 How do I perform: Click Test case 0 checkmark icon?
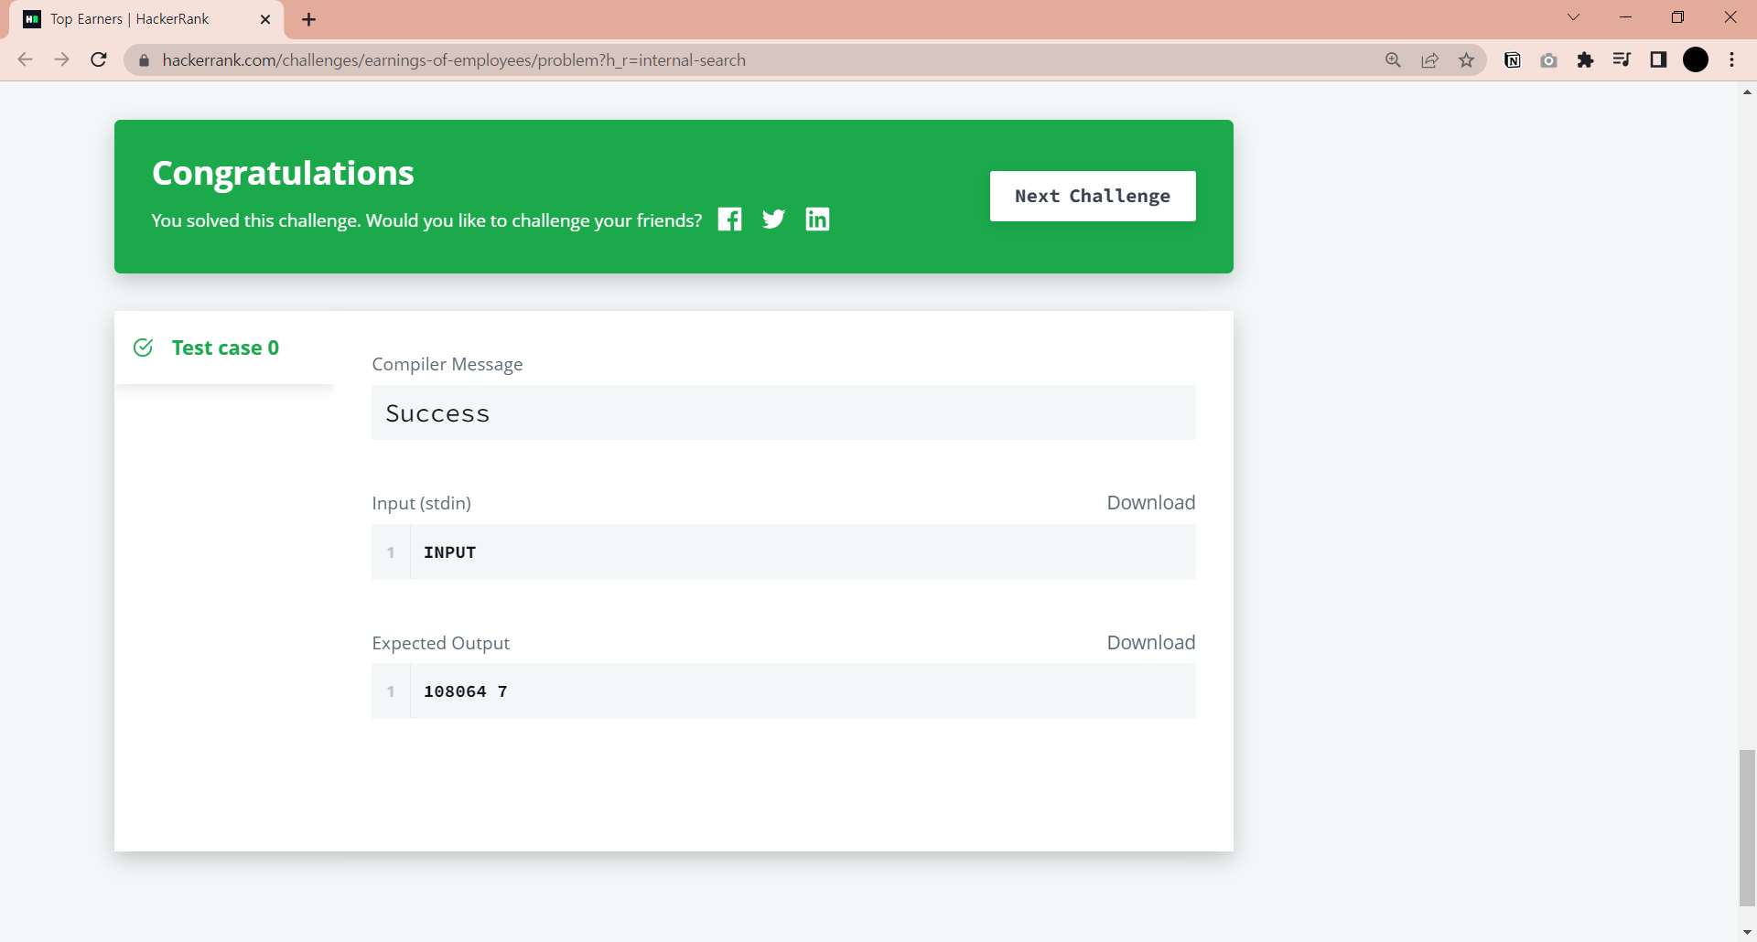tap(144, 348)
